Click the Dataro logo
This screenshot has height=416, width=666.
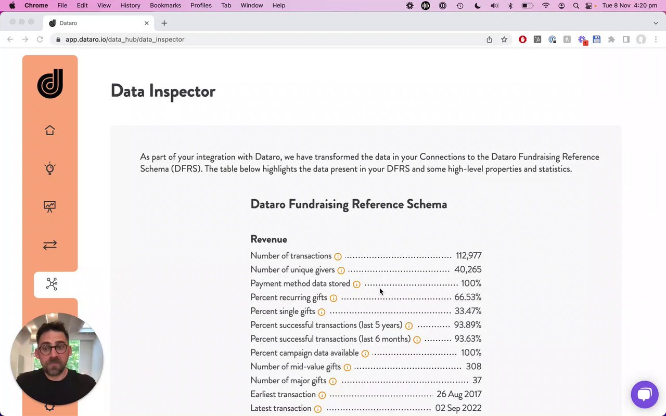pos(50,83)
